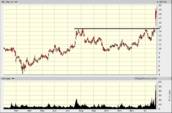Click the price axis label 19
Screen dimensions: 172x113
click(x=160, y=10)
